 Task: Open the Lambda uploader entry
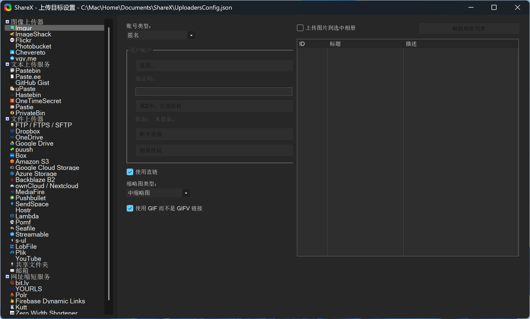(x=27, y=216)
